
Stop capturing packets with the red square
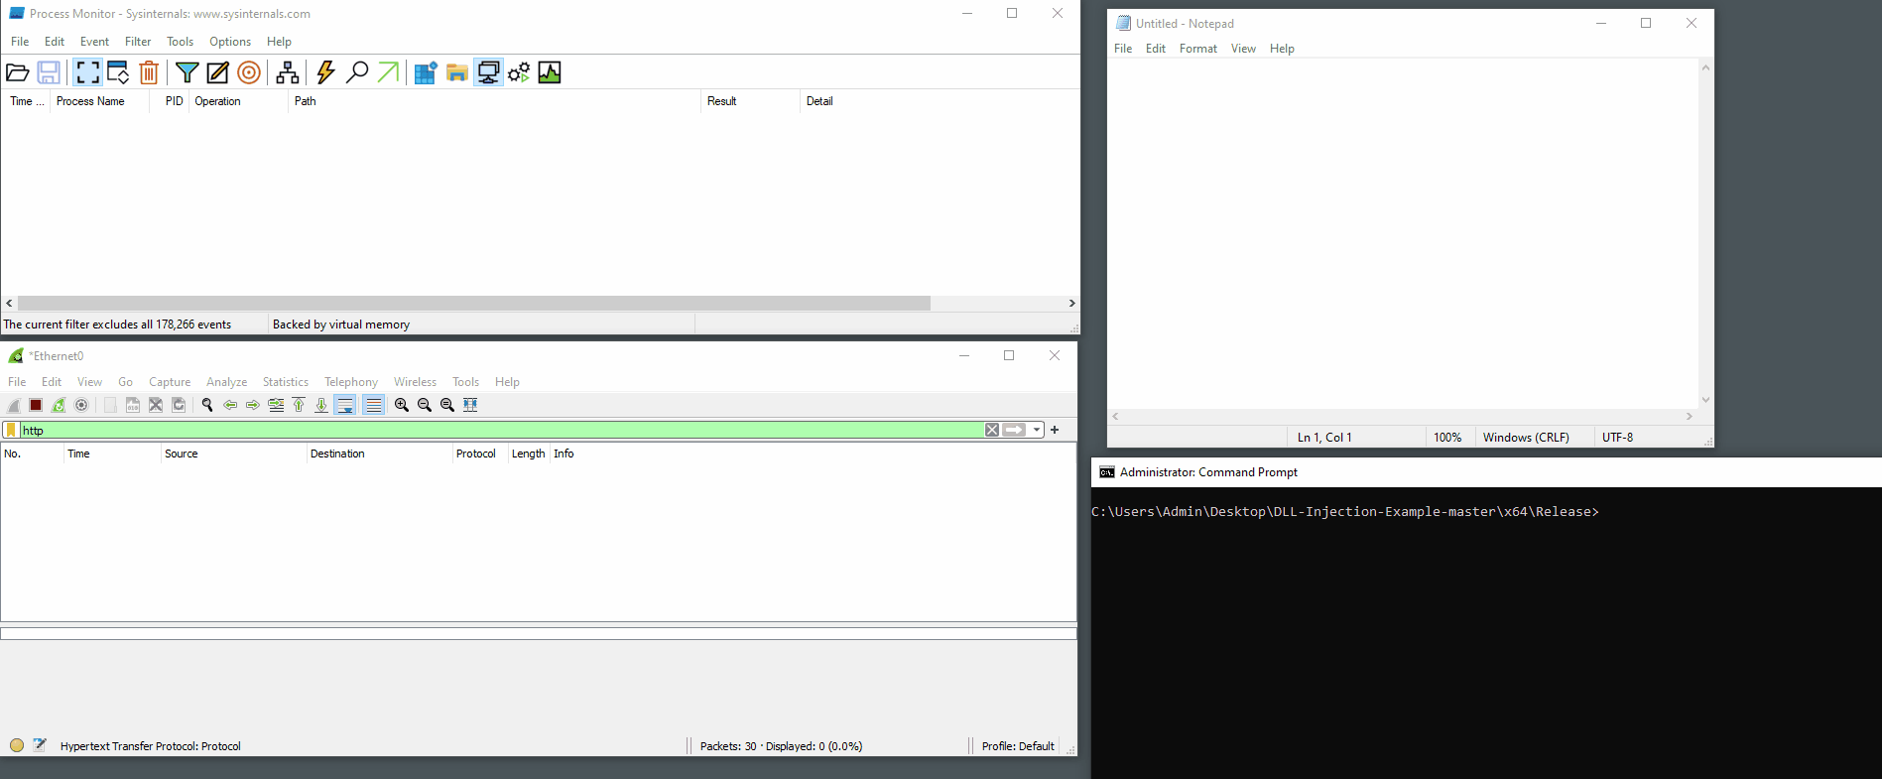click(x=36, y=405)
